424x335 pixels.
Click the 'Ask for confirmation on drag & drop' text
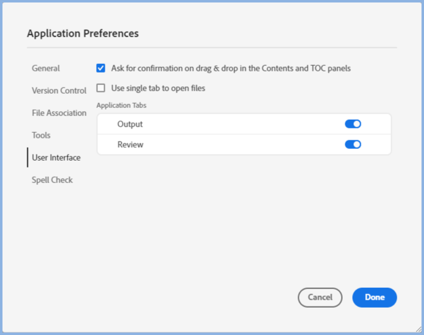coord(231,68)
